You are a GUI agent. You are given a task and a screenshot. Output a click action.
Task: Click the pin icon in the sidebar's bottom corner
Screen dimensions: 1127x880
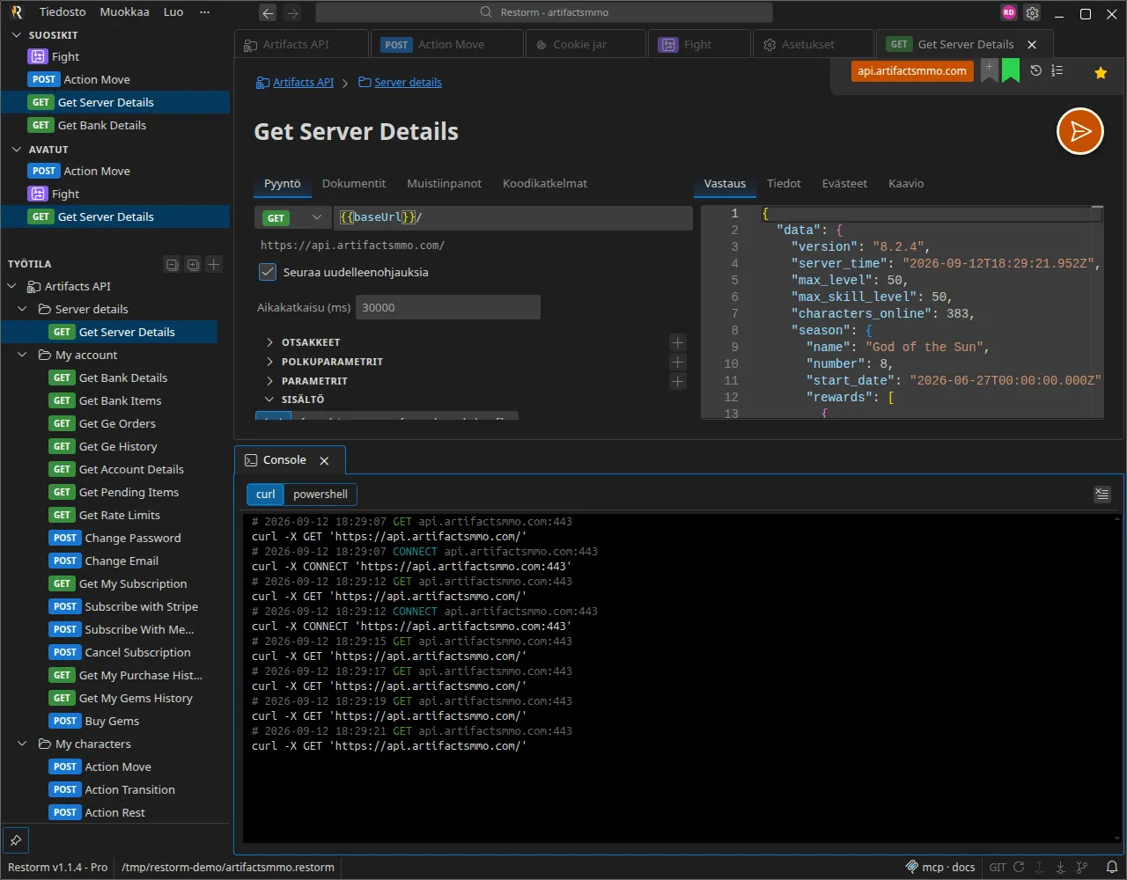tap(16, 840)
